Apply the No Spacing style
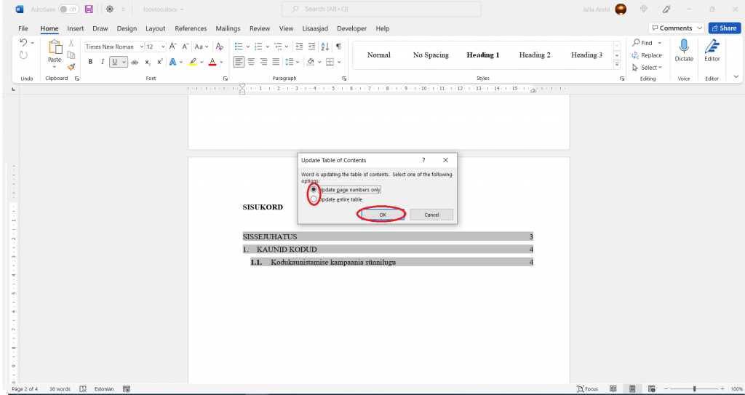Viewport: 745px width, 395px height. coord(431,55)
